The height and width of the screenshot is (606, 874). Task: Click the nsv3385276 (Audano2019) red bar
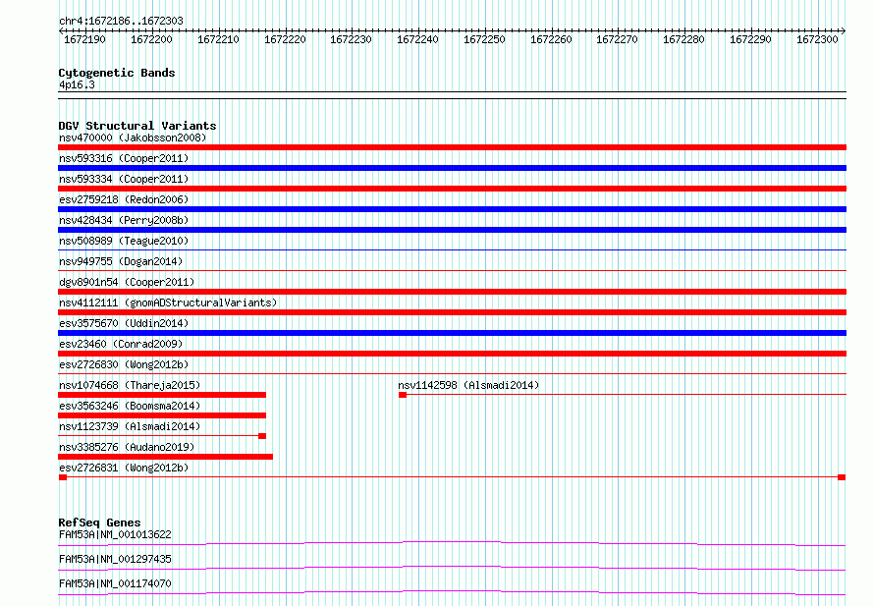click(166, 457)
